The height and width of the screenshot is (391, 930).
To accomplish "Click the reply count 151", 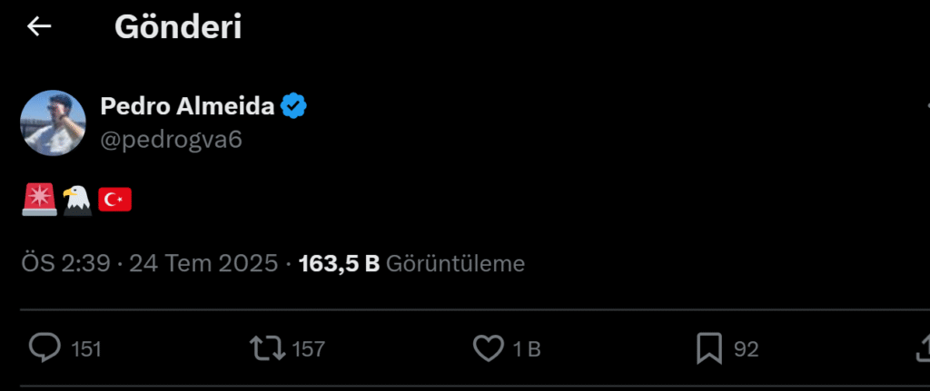I will pos(86,349).
